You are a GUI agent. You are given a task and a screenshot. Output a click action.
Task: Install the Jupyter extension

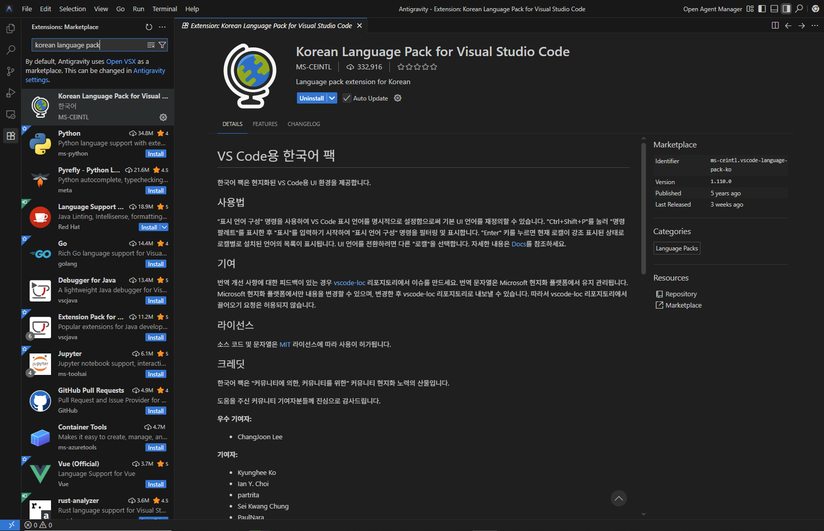coord(156,374)
